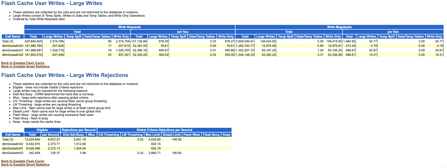Viewport: 447px width, 168px height.
Task: Click cell value 1,352,207.72
Action: (245, 50)
